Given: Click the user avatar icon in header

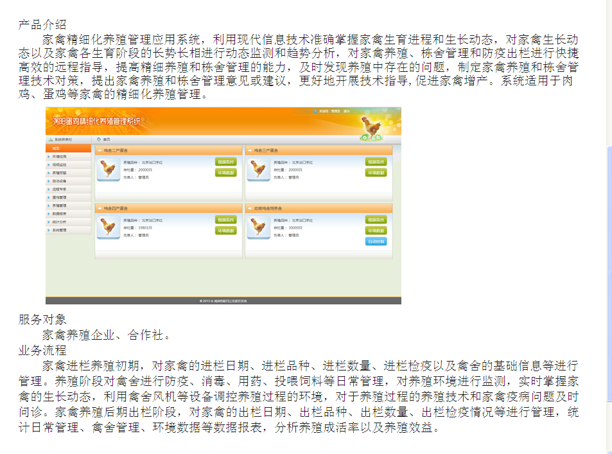Looking at the screenshot, I should click(315, 111).
